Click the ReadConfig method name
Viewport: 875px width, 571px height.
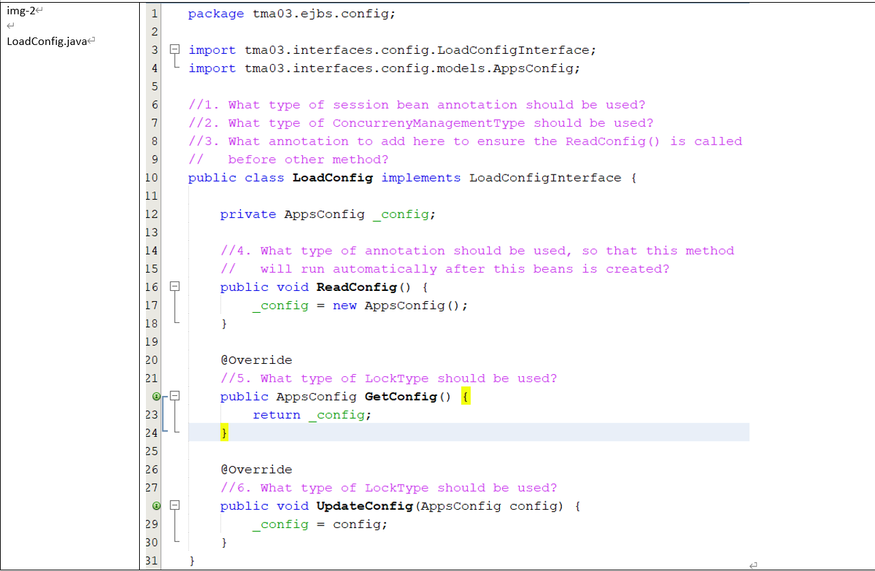(356, 287)
